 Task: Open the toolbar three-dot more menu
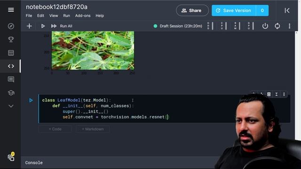[290, 26]
